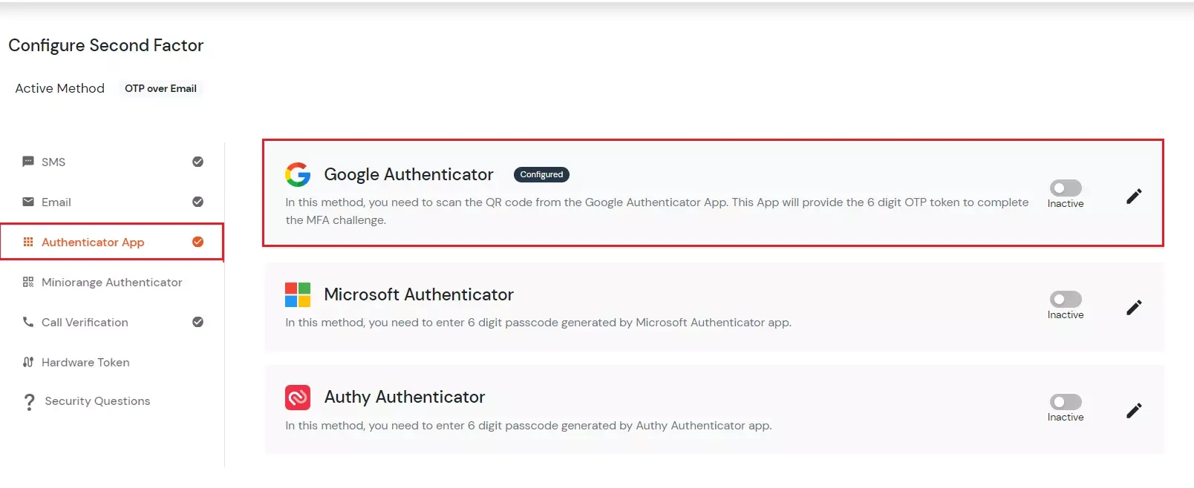The width and height of the screenshot is (1194, 488).
Task: Activate the Microsoft Authenticator toggle
Action: click(1066, 300)
